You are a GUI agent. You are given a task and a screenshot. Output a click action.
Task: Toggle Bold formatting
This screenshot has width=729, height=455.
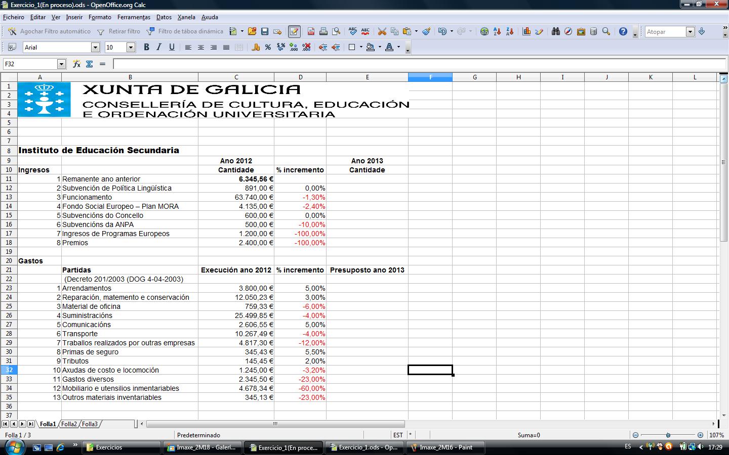click(x=146, y=47)
